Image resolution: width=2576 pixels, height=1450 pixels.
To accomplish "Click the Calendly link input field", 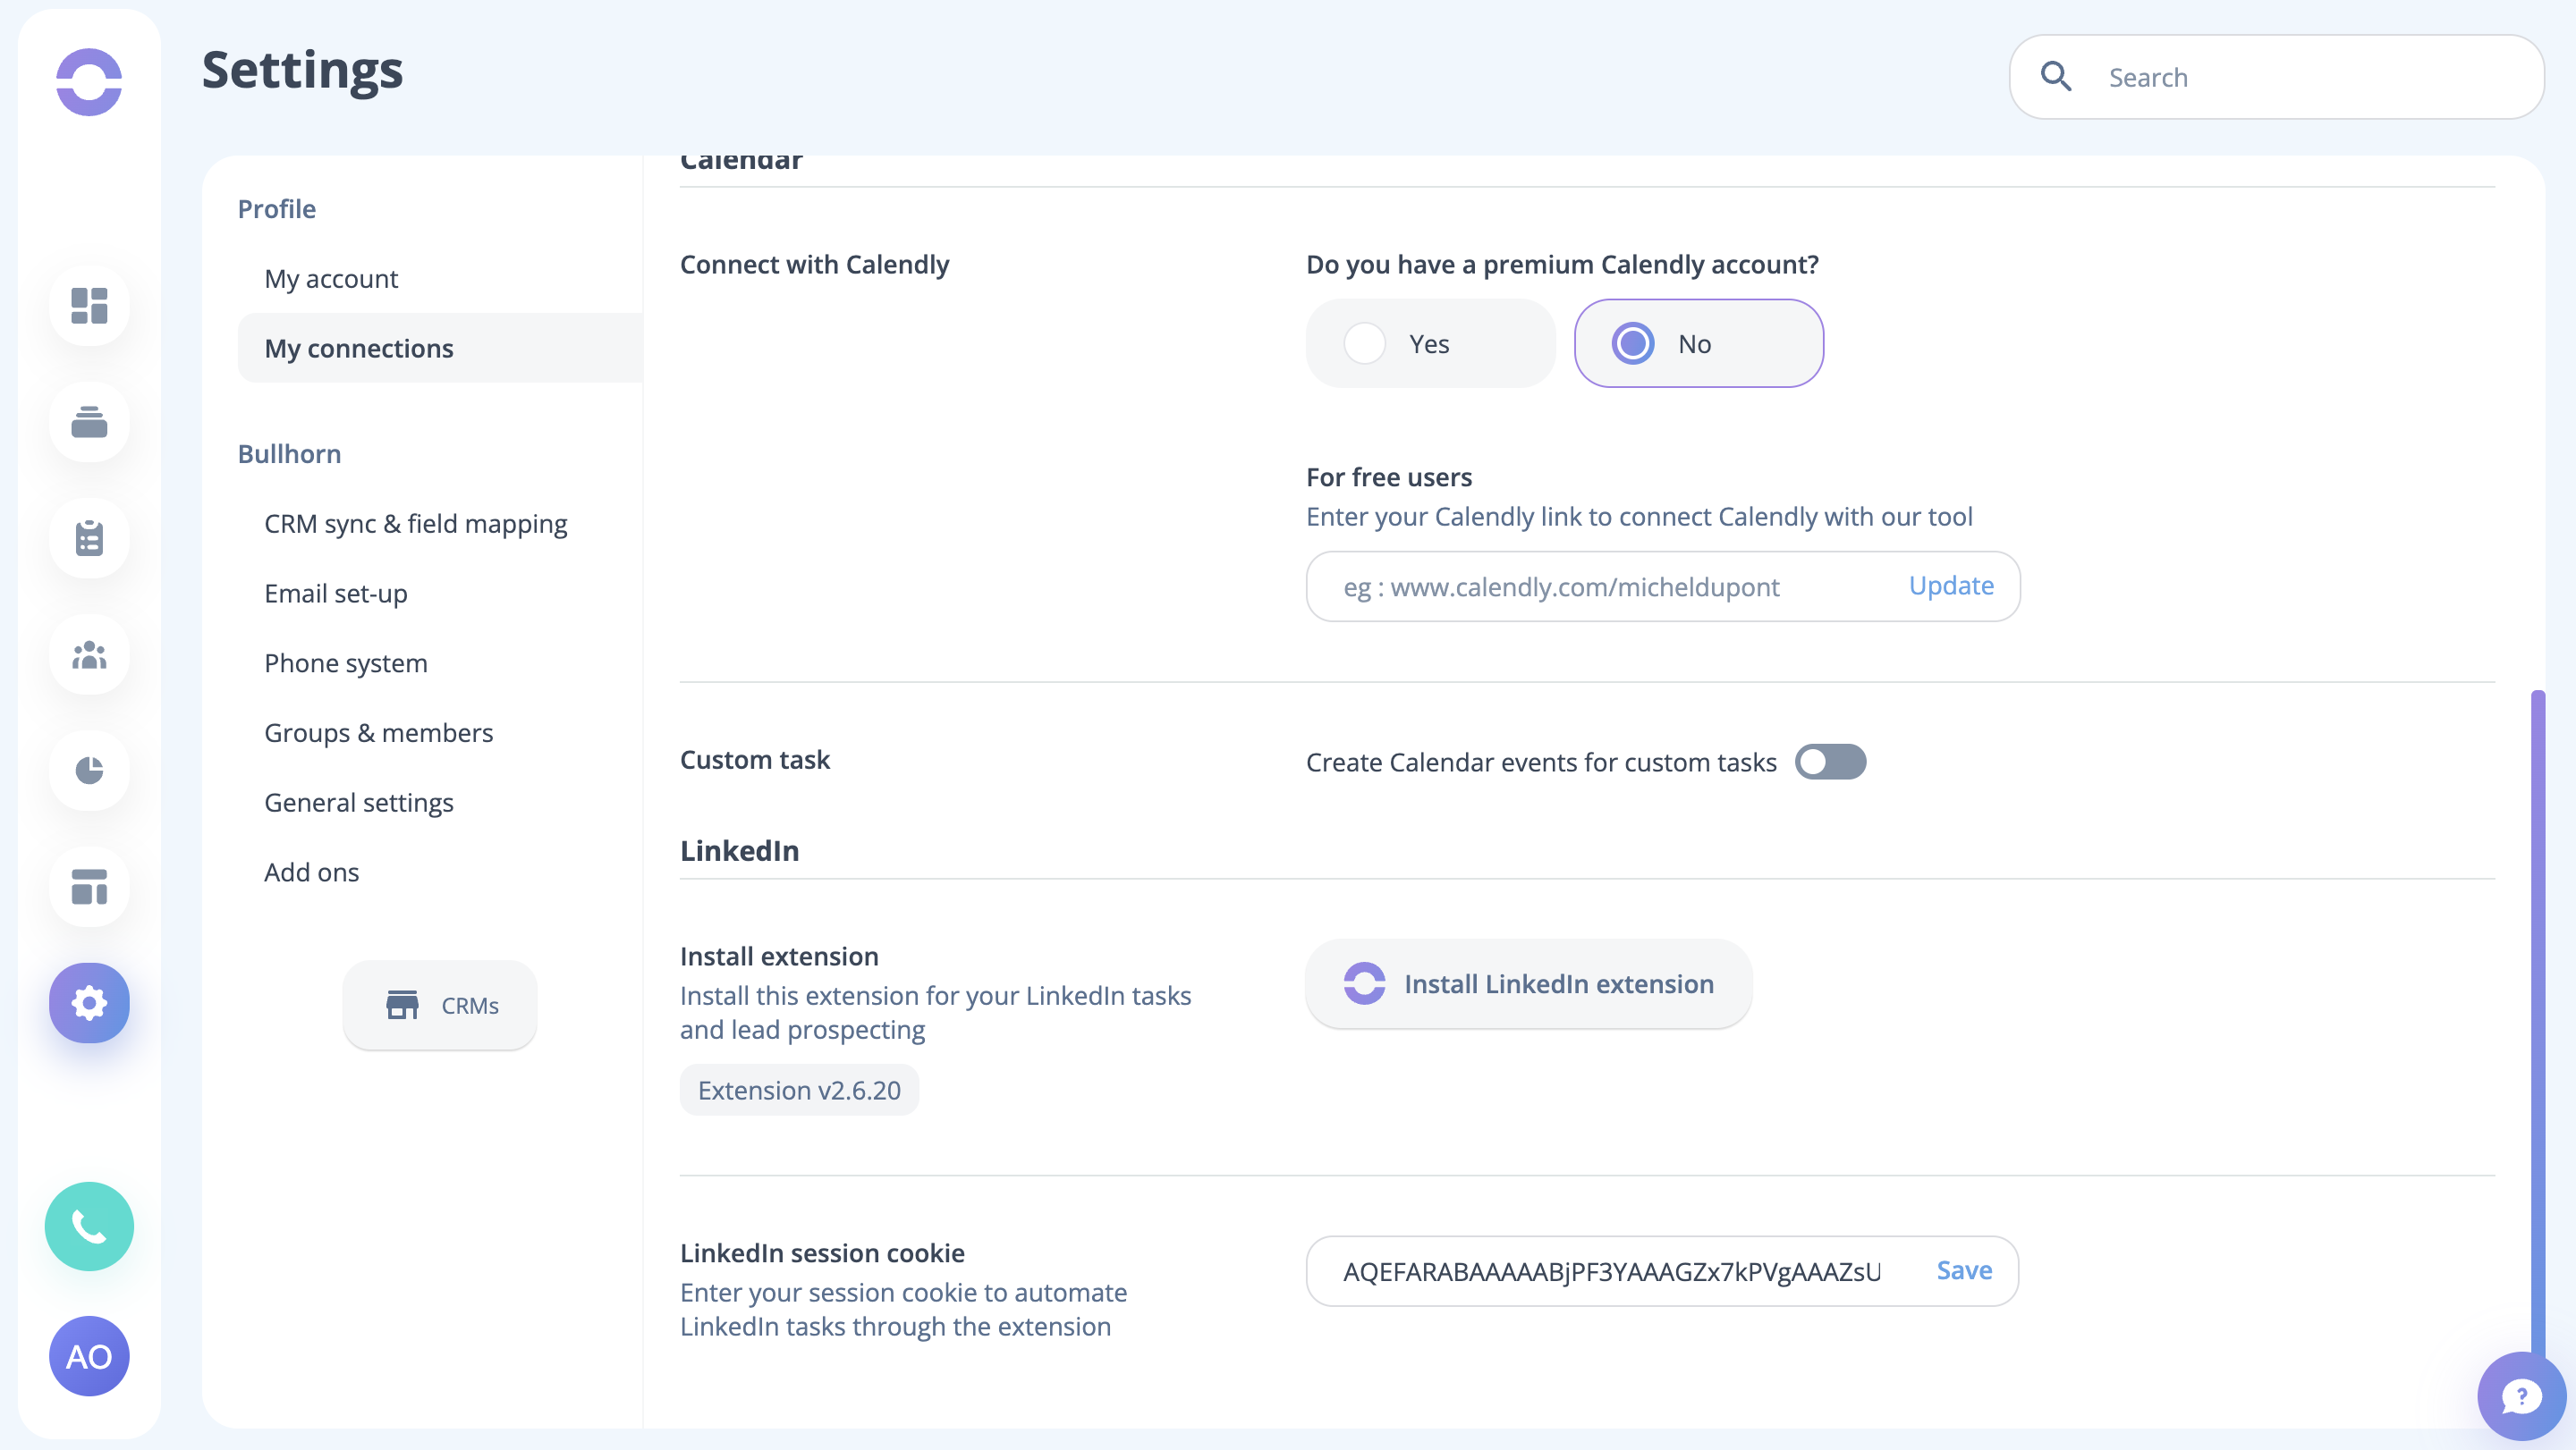I will click(x=1600, y=586).
